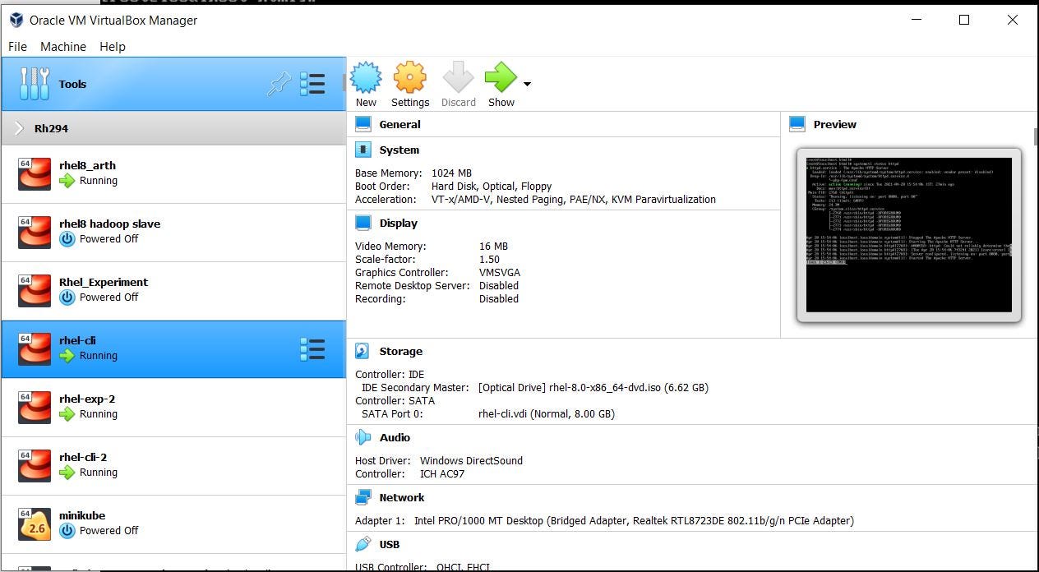
Task: Click the Rhel_Experiment OS icon
Action: click(35, 290)
